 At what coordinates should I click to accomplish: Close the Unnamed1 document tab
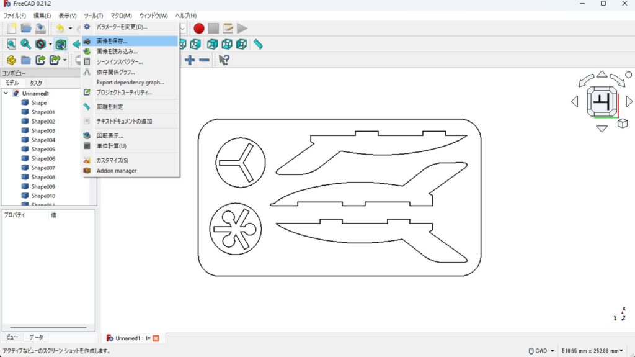156,338
